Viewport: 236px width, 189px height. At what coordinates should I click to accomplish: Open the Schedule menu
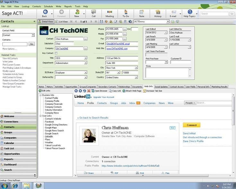click(48, 6)
